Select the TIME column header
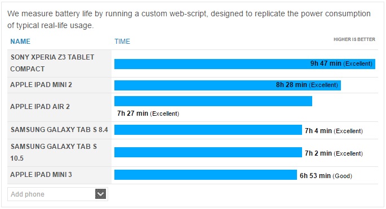Viewport: 386px width, 209px height. 122,41
